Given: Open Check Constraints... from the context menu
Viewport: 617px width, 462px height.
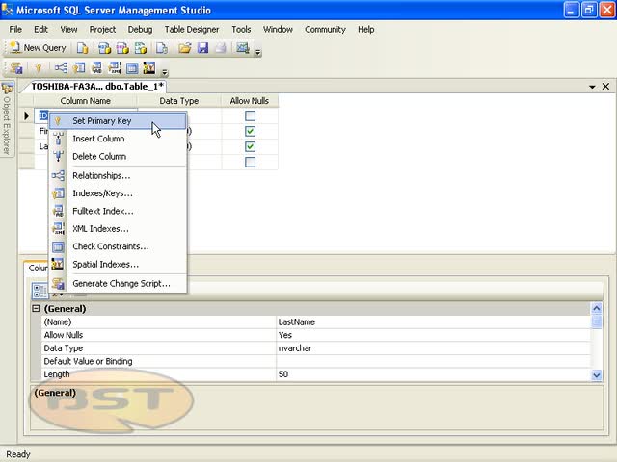Looking at the screenshot, I should pos(118,246).
